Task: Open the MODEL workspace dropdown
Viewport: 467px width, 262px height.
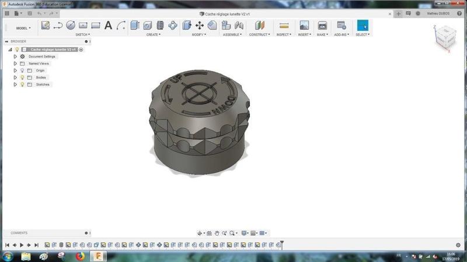Action: click(x=23, y=28)
